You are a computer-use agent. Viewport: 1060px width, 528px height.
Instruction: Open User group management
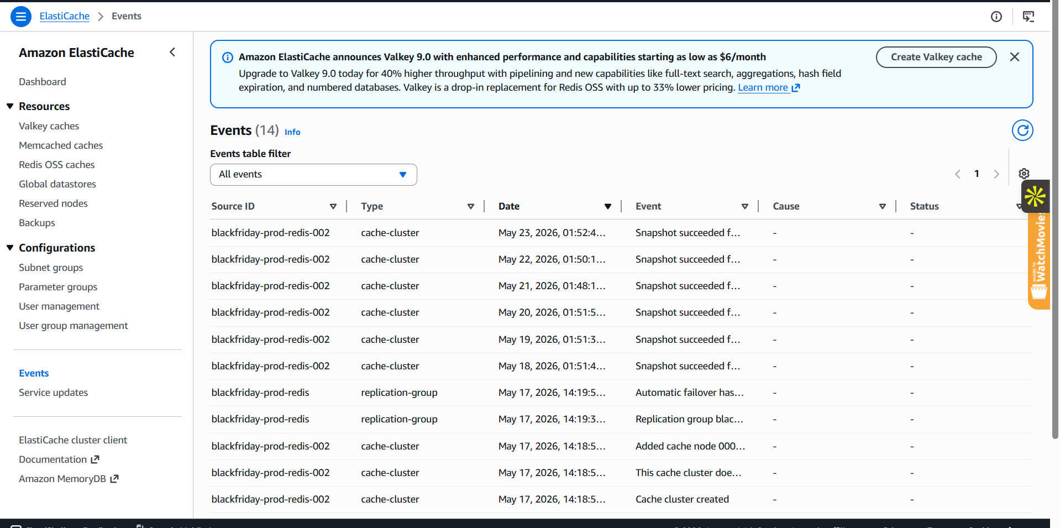click(x=74, y=326)
